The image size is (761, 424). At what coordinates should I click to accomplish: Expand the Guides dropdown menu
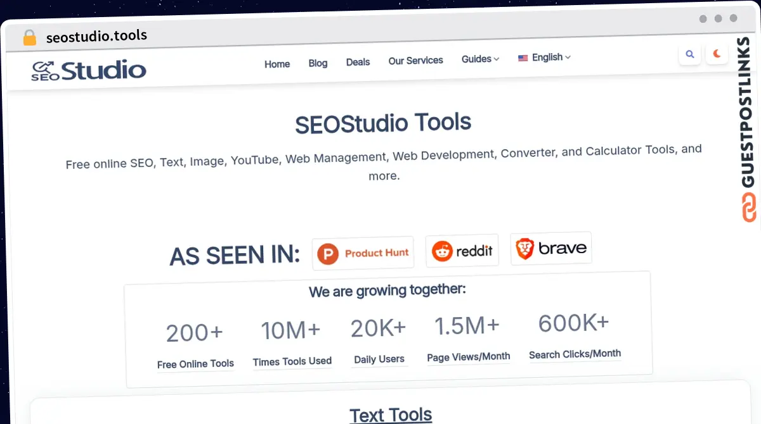(480, 59)
